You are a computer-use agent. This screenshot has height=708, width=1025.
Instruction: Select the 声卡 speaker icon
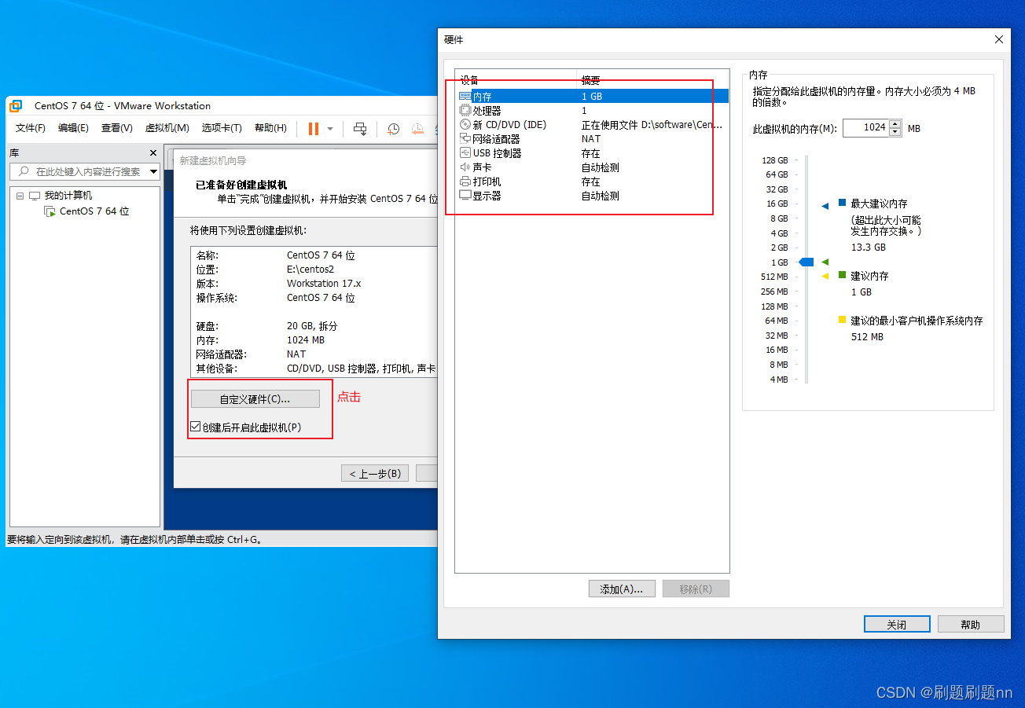coord(465,167)
